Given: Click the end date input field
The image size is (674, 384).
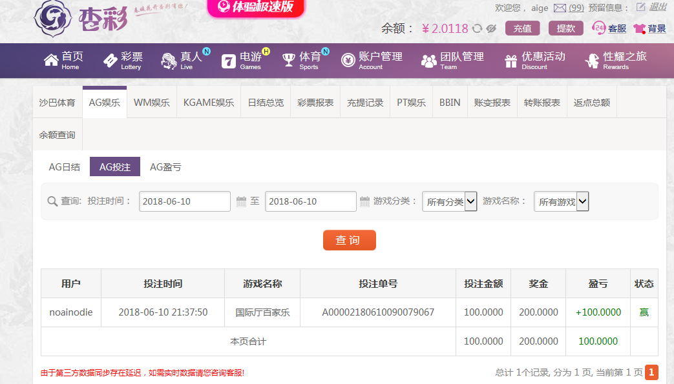Looking at the screenshot, I should [311, 201].
